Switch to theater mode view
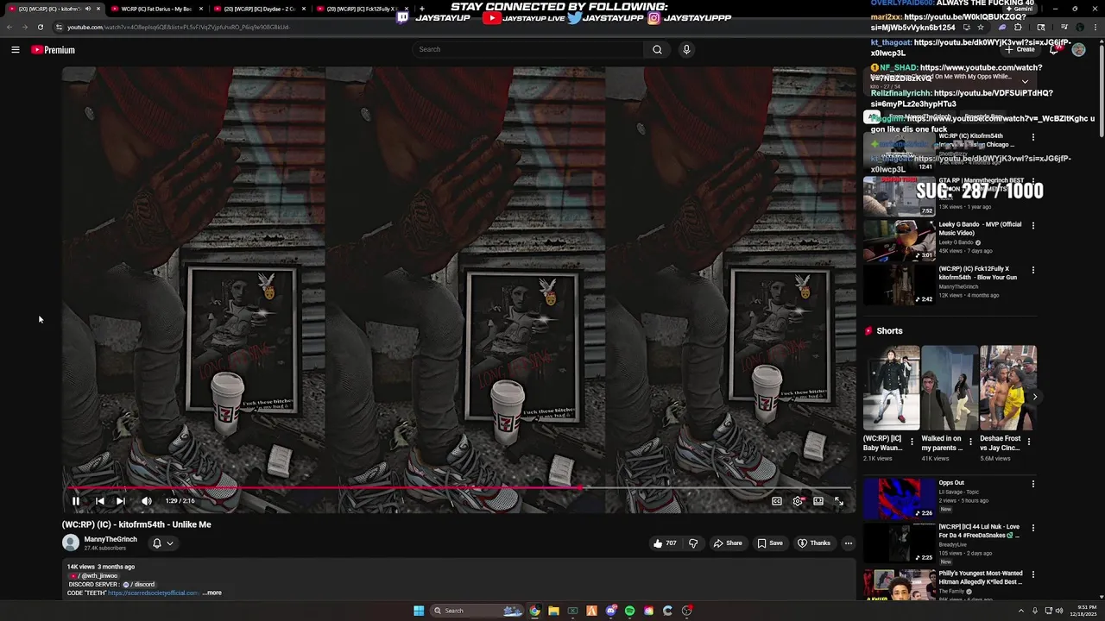 tap(818, 501)
